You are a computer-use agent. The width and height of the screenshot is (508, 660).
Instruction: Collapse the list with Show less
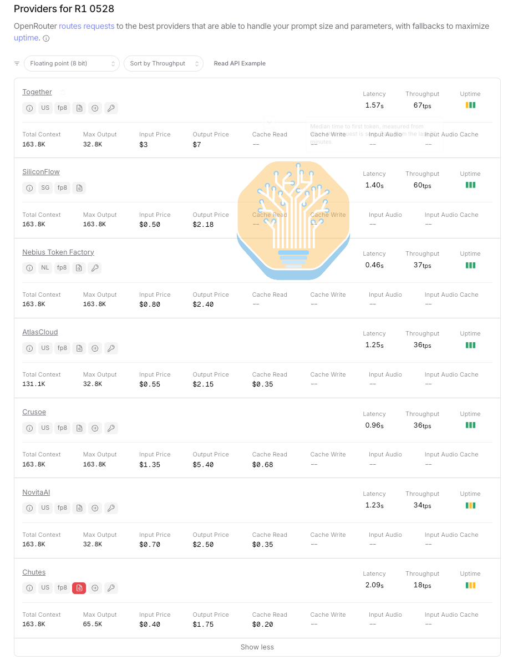257,647
